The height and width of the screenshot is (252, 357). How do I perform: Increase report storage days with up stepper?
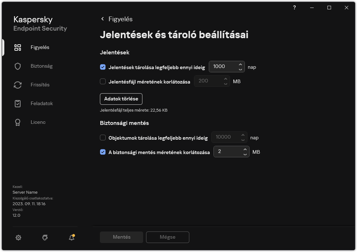pyautogui.click(x=240, y=64)
